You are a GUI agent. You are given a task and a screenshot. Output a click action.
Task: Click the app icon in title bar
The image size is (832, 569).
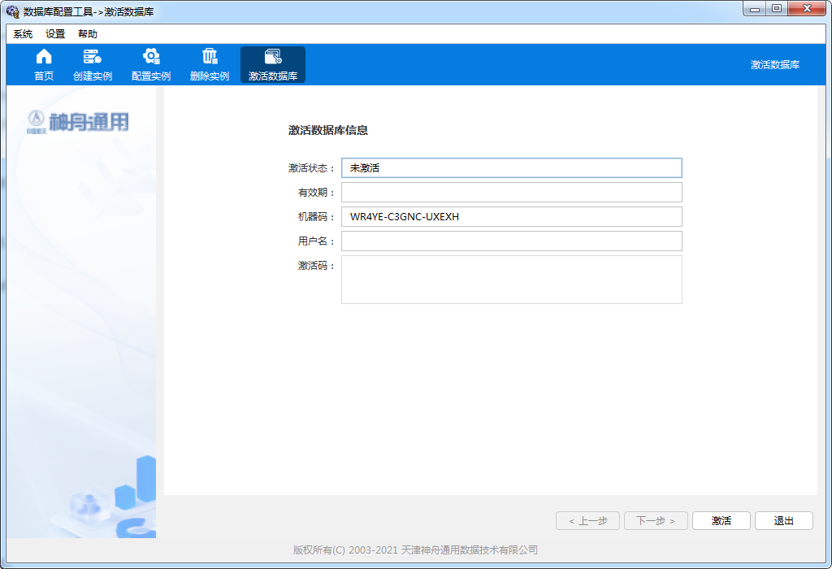(x=12, y=11)
